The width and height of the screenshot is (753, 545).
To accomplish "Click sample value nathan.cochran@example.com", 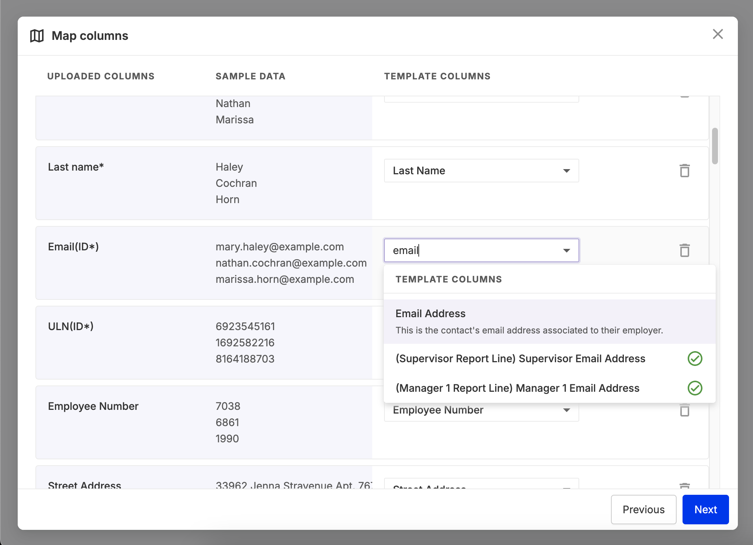I will 291,263.
